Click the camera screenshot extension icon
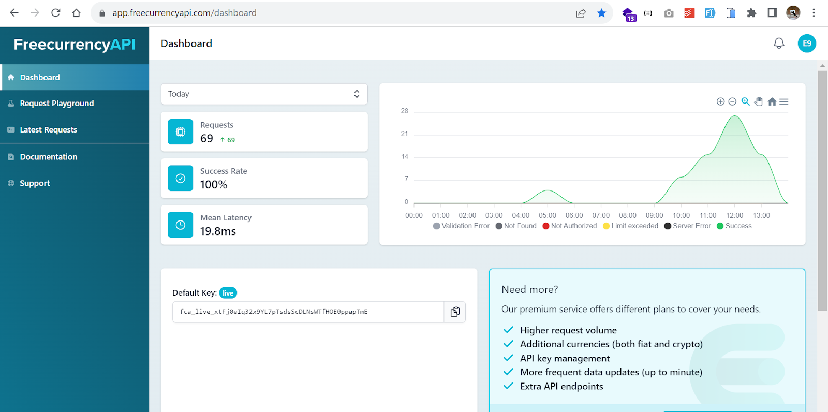This screenshot has width=828, height=412. [669, 13]
